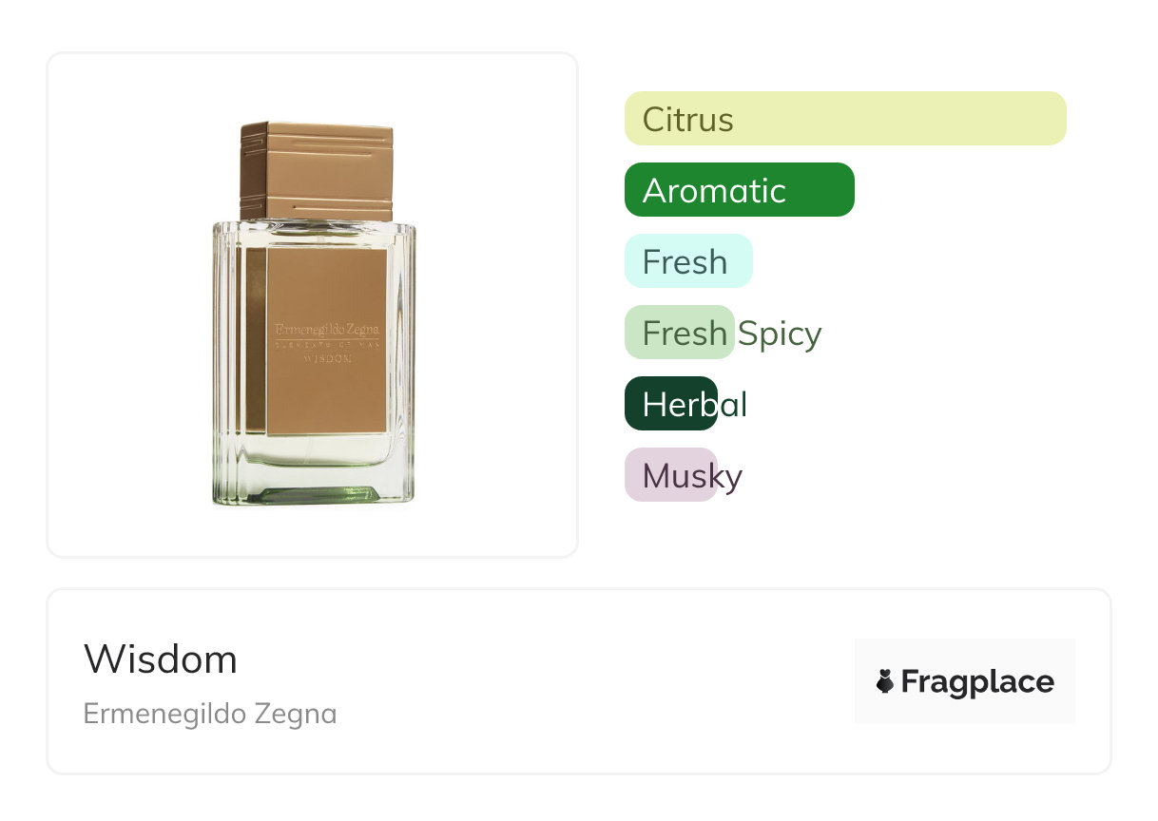1158x821 pixels.
Task: Click the mint-colored Fresh accord bar
Action: (x=688, y=261)
